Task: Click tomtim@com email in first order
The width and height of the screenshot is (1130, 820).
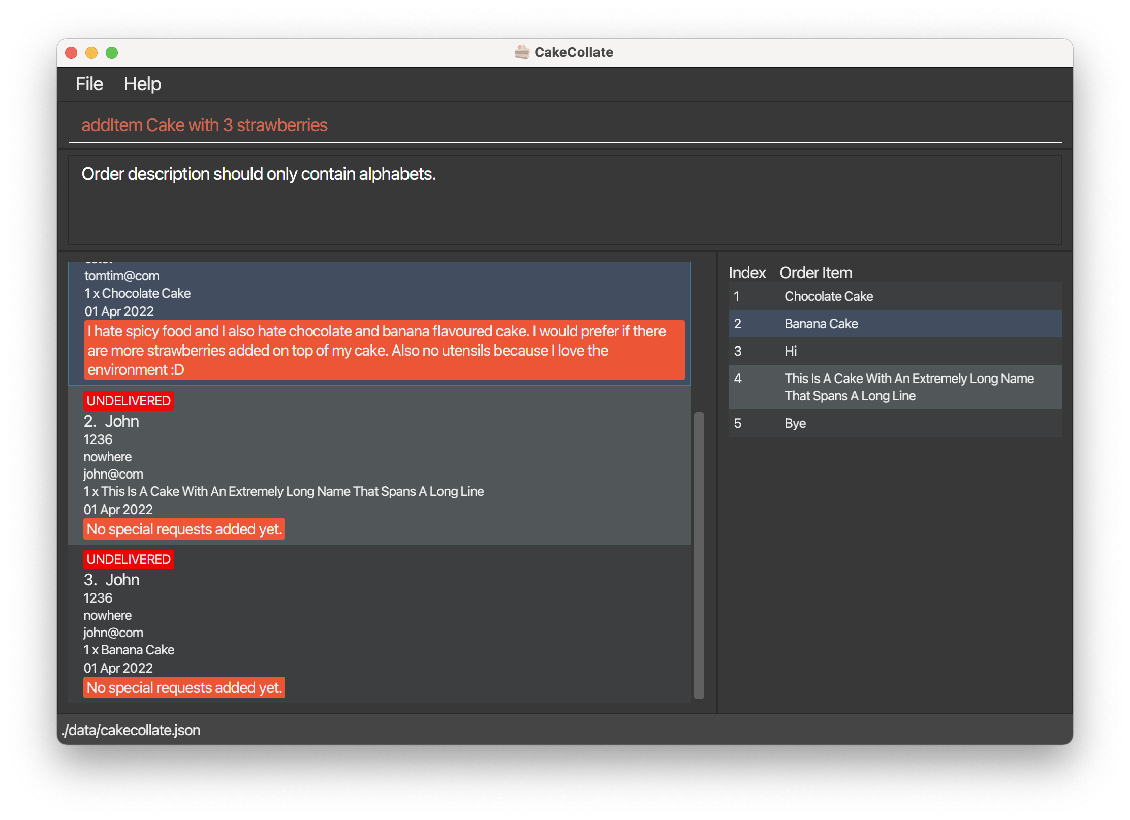Action: [122, 276]
